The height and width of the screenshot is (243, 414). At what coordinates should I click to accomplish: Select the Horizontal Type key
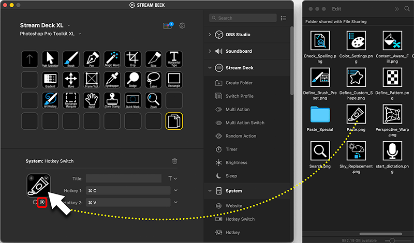174,59
